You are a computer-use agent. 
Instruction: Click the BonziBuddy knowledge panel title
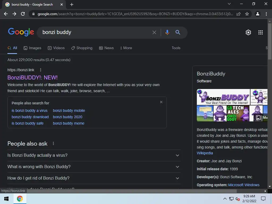[211, 74]
